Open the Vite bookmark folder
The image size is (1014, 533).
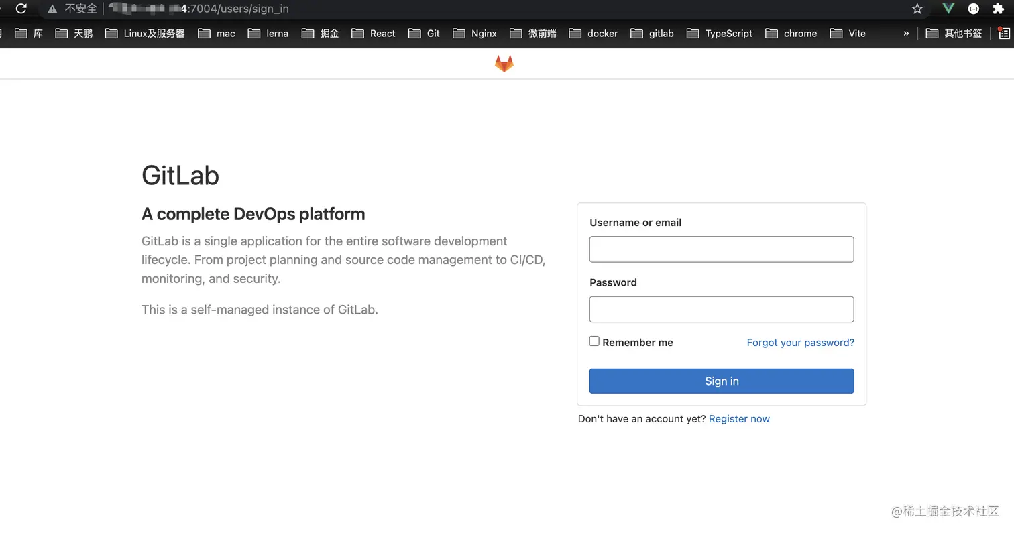[x=848, y=33]
